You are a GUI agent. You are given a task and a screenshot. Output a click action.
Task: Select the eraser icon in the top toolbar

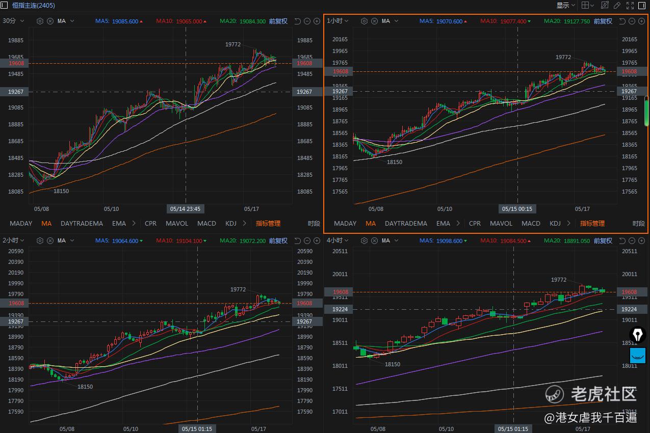click(x=617, y=5)
